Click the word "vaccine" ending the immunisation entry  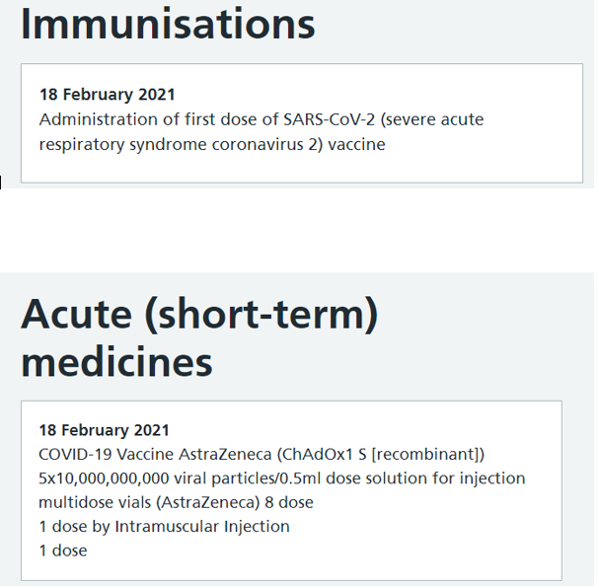(x=356, y=144)
